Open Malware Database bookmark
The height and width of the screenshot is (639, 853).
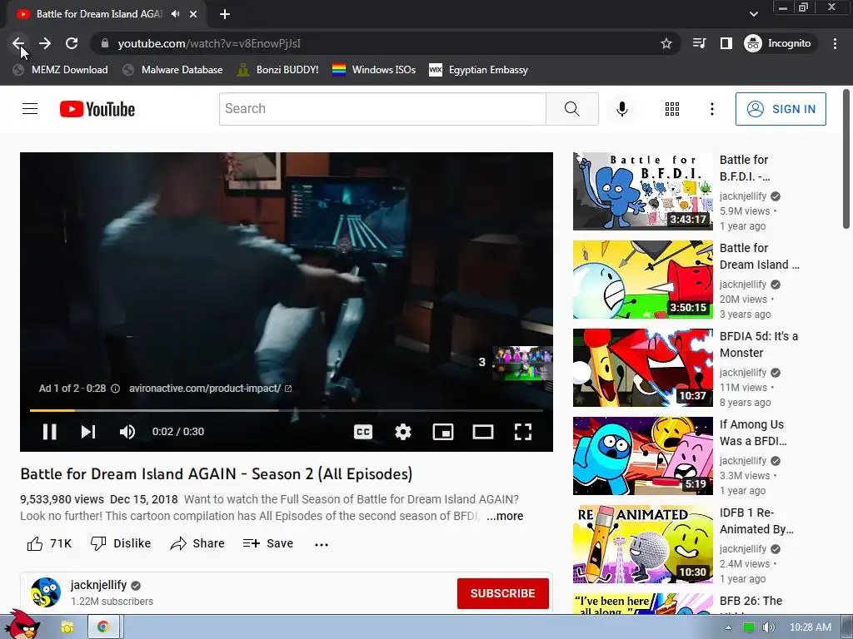point(172,70)
